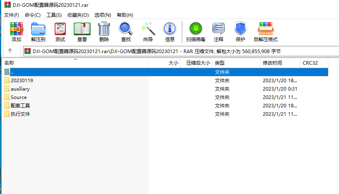Screen dimensions: 339x194
Task: Open the 帮助(H) menu
Action: click(125, 15)
